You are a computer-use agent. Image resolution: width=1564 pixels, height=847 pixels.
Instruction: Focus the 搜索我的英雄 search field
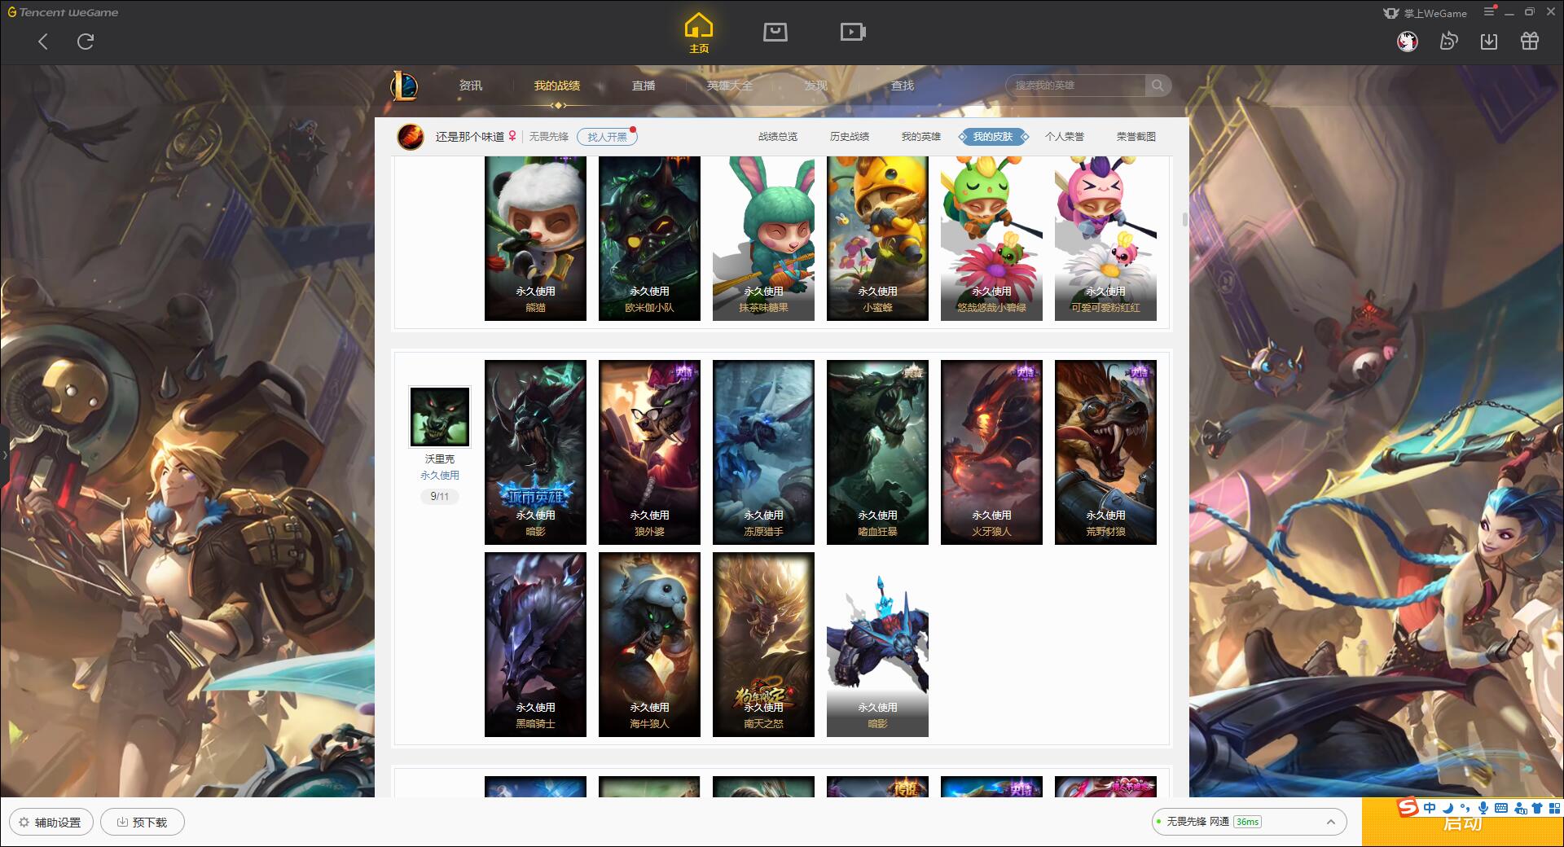tap(1075, 86)
